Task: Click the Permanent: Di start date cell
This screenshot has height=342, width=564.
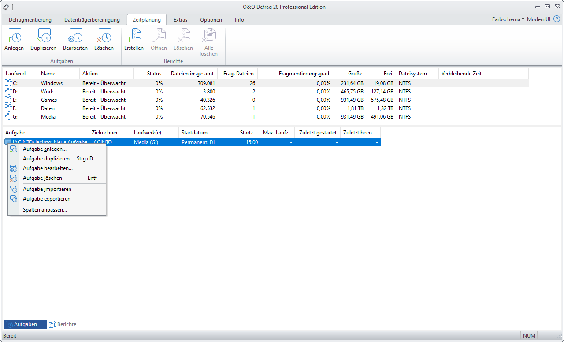Action: [198, 142]
